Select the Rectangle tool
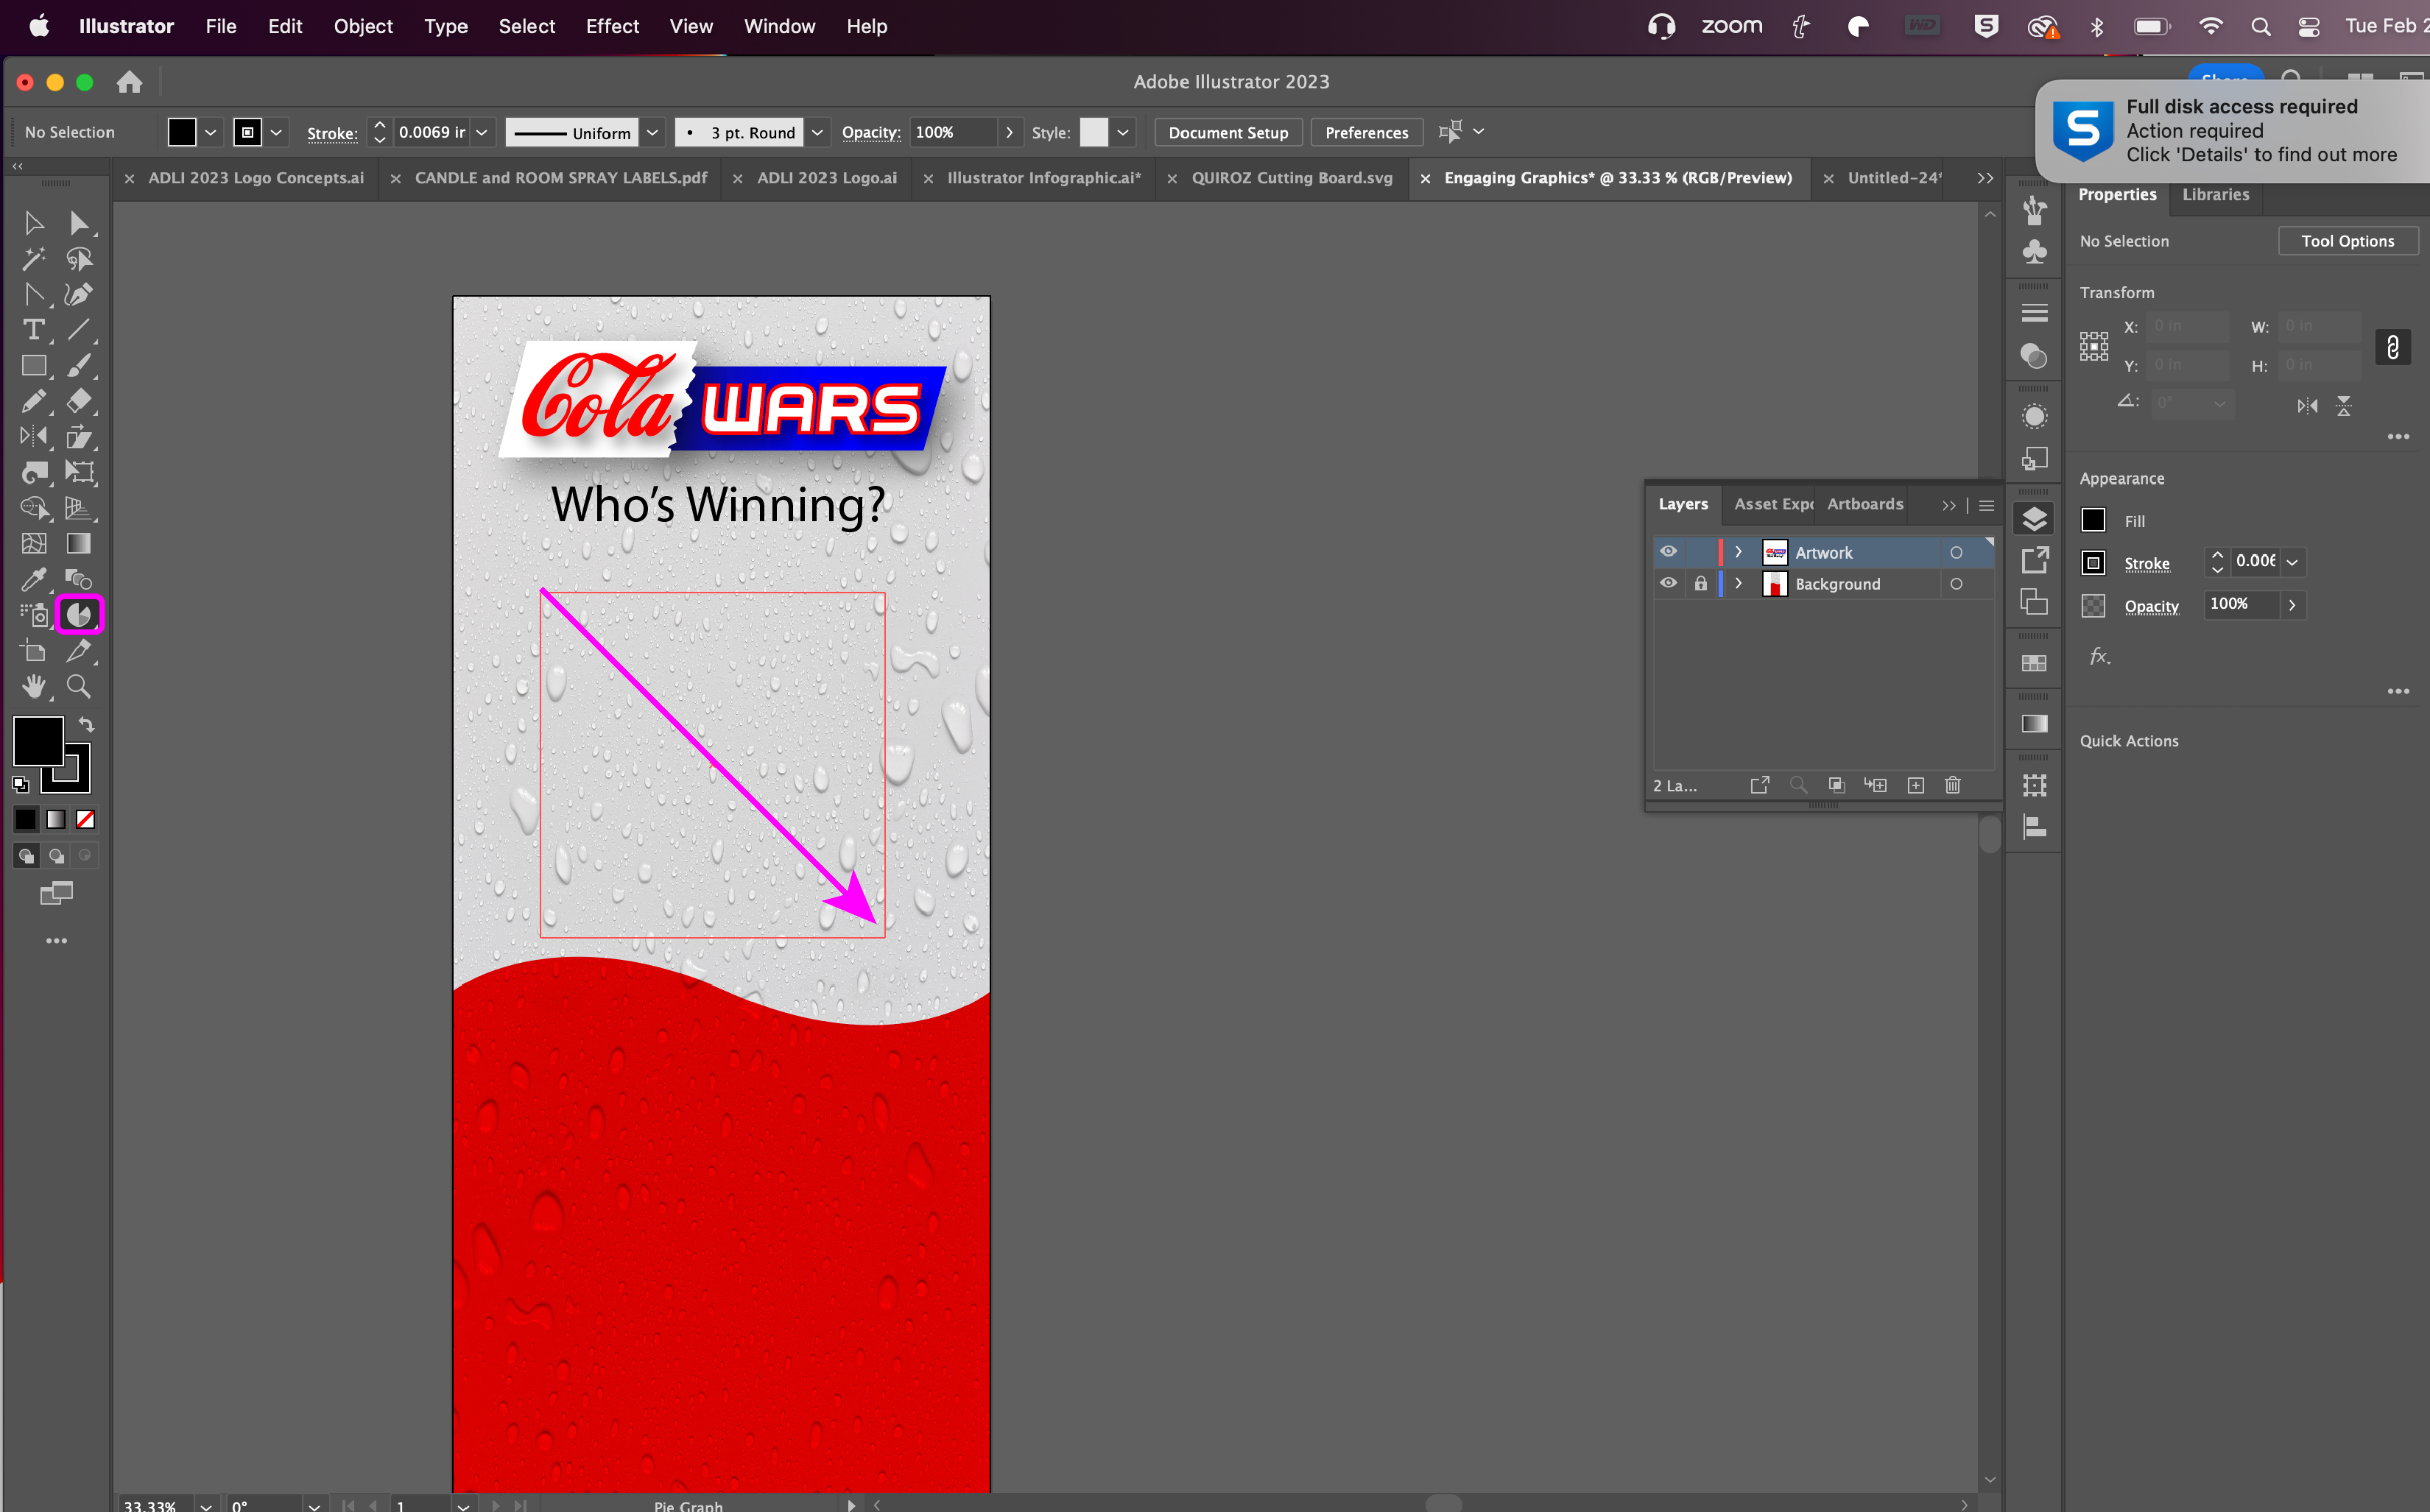 pyautogui.click(x=33, y=366)
